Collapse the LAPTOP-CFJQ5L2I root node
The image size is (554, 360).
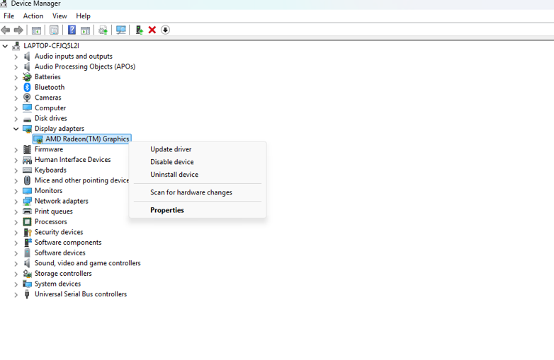tap(6, 46)
